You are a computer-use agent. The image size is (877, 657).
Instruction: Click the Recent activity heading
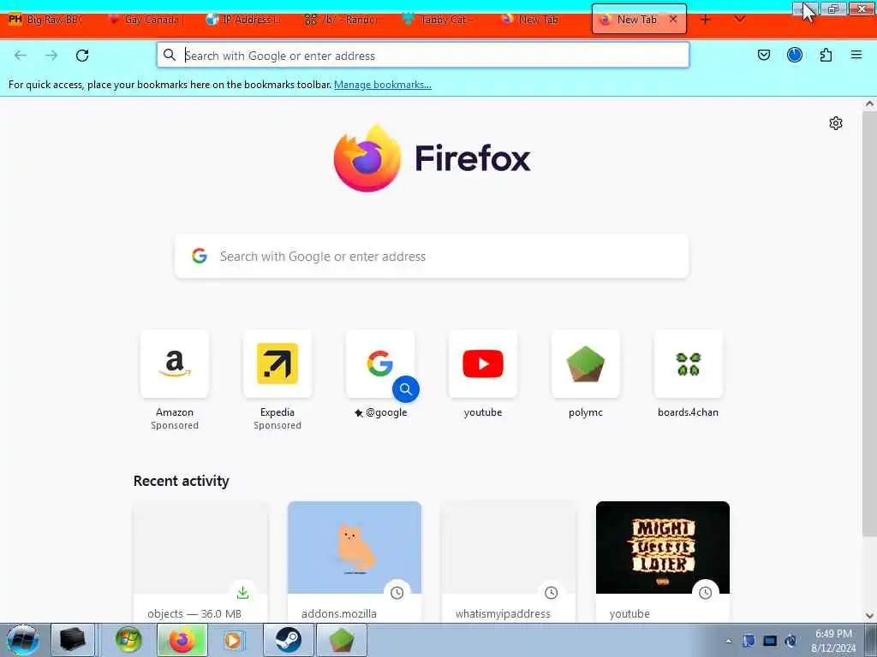(182, 481)
